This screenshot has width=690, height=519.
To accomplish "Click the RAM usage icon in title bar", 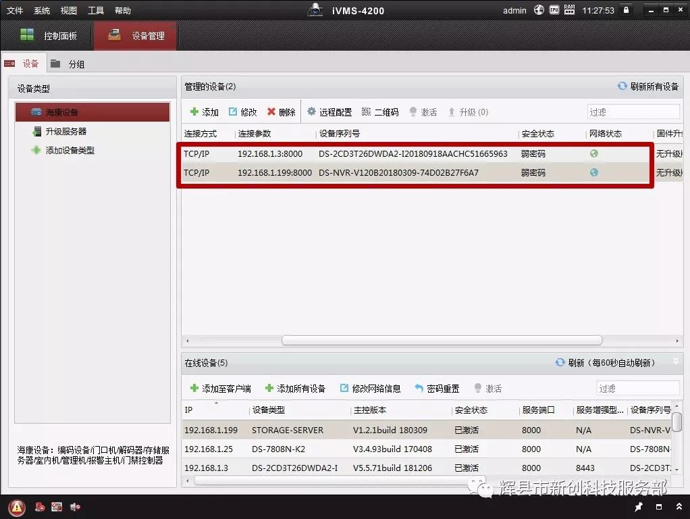I will (x=569, y=9).
